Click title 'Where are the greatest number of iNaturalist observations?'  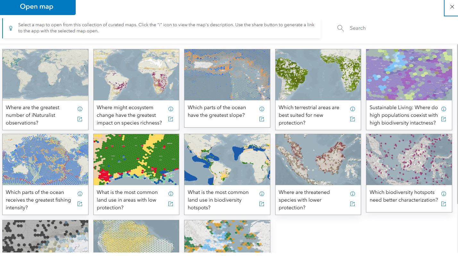point(32,115)
